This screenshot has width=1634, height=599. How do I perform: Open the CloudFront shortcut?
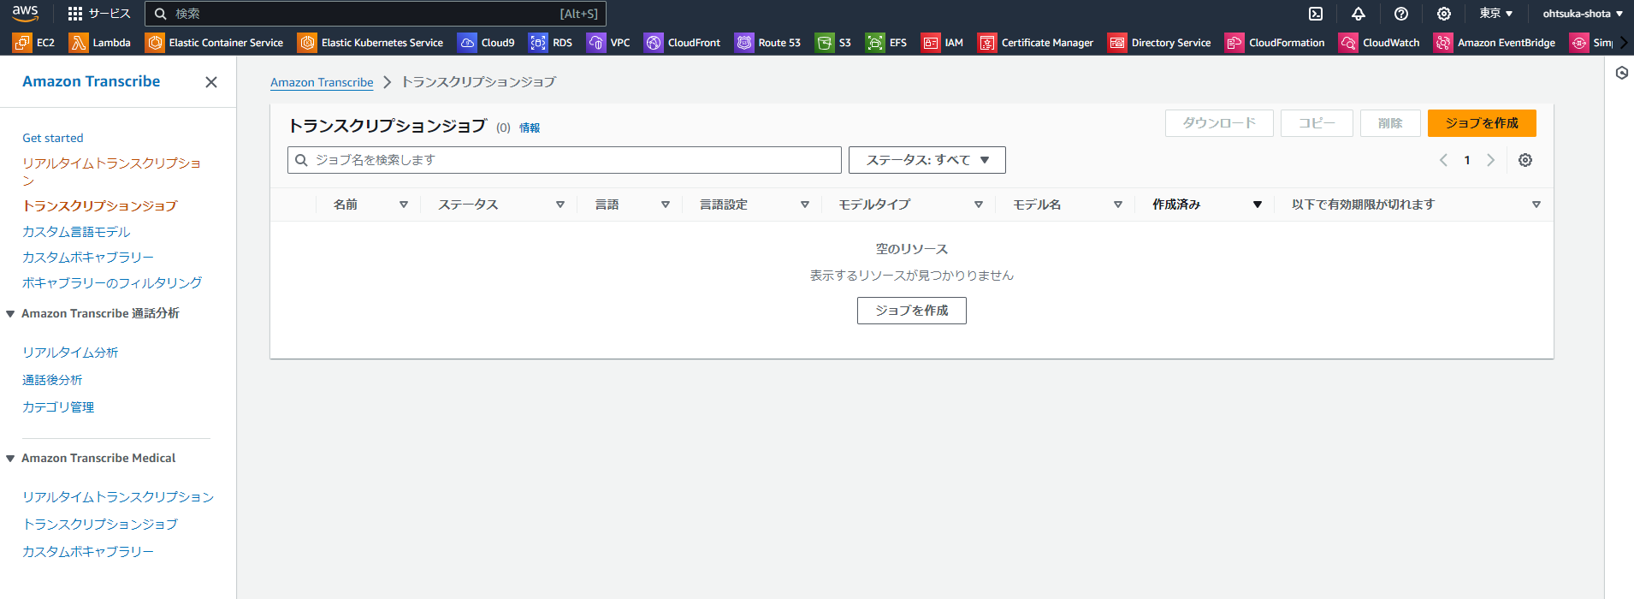pos(683,42)
